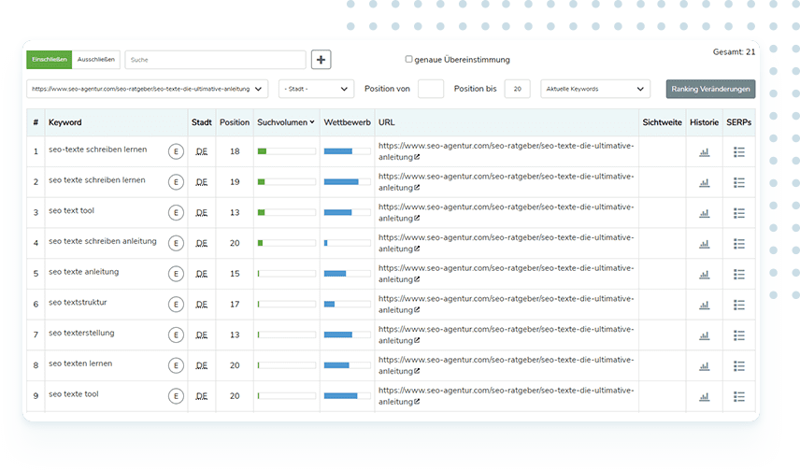Open URL link in seo texte anleitung row

tap(506, 274)
